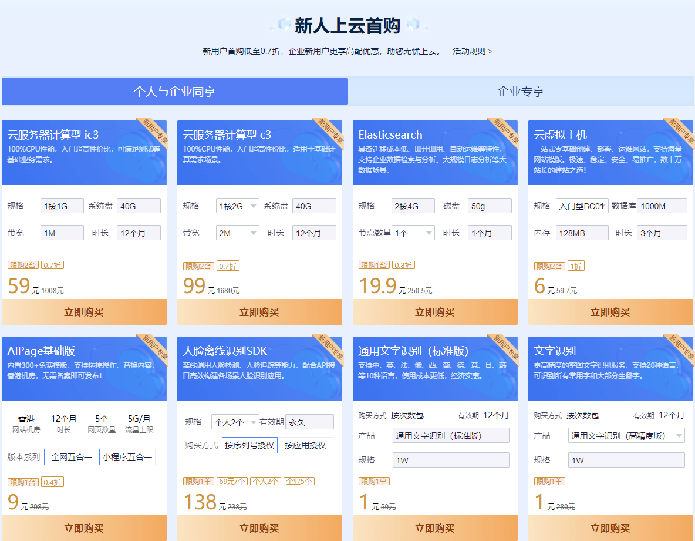This screenshot has height=541, width=695.
Task: Switch to the 个人与企业同享 tab
Action: pos(175,92)
